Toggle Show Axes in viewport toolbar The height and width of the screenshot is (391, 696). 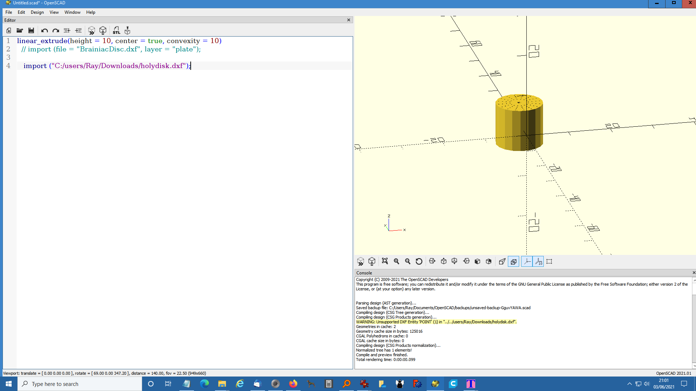(527, 261)
